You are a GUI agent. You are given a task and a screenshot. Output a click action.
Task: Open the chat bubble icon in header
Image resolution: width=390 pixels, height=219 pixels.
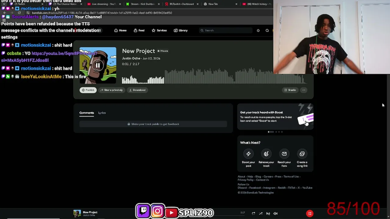(267, 30)
